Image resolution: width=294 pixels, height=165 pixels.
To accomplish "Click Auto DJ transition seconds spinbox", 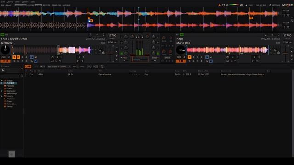I will click(x=76, y=66).
